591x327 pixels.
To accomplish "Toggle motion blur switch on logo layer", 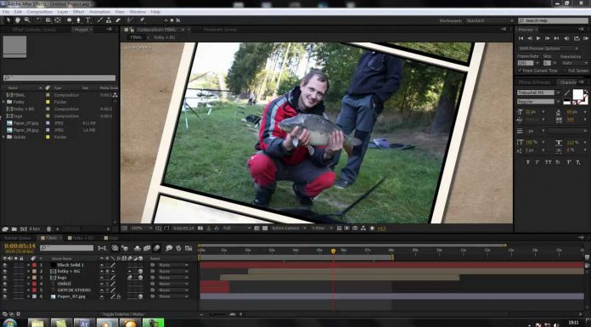I will [129, 278].
